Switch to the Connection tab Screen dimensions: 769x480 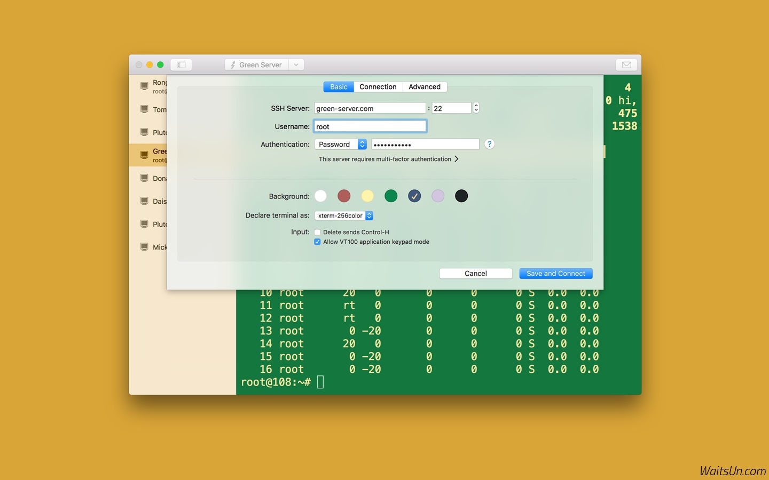tap(378, 87)
